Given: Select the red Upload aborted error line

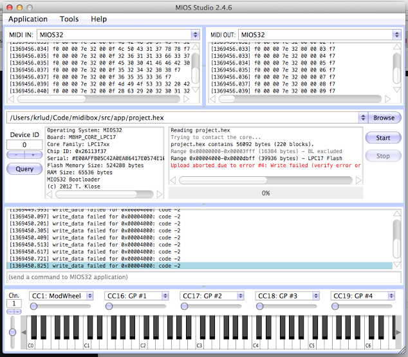Looking at the screenshot, I should point(266,165).
